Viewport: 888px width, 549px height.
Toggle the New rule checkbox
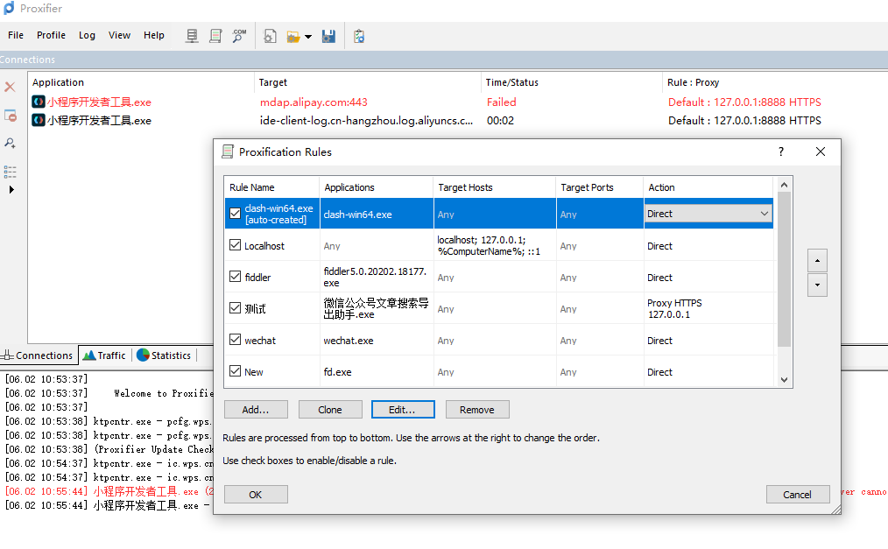click(x=235, y=370)
